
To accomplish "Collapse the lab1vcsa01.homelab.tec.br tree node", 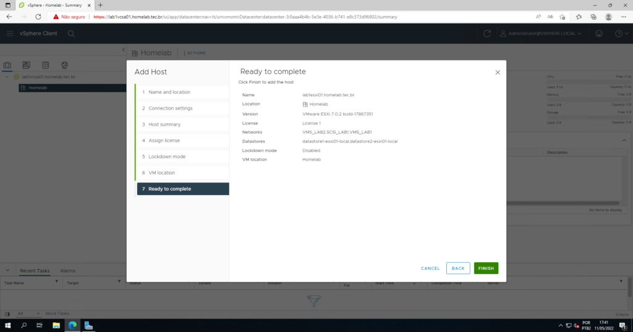I will click(7, 77).
